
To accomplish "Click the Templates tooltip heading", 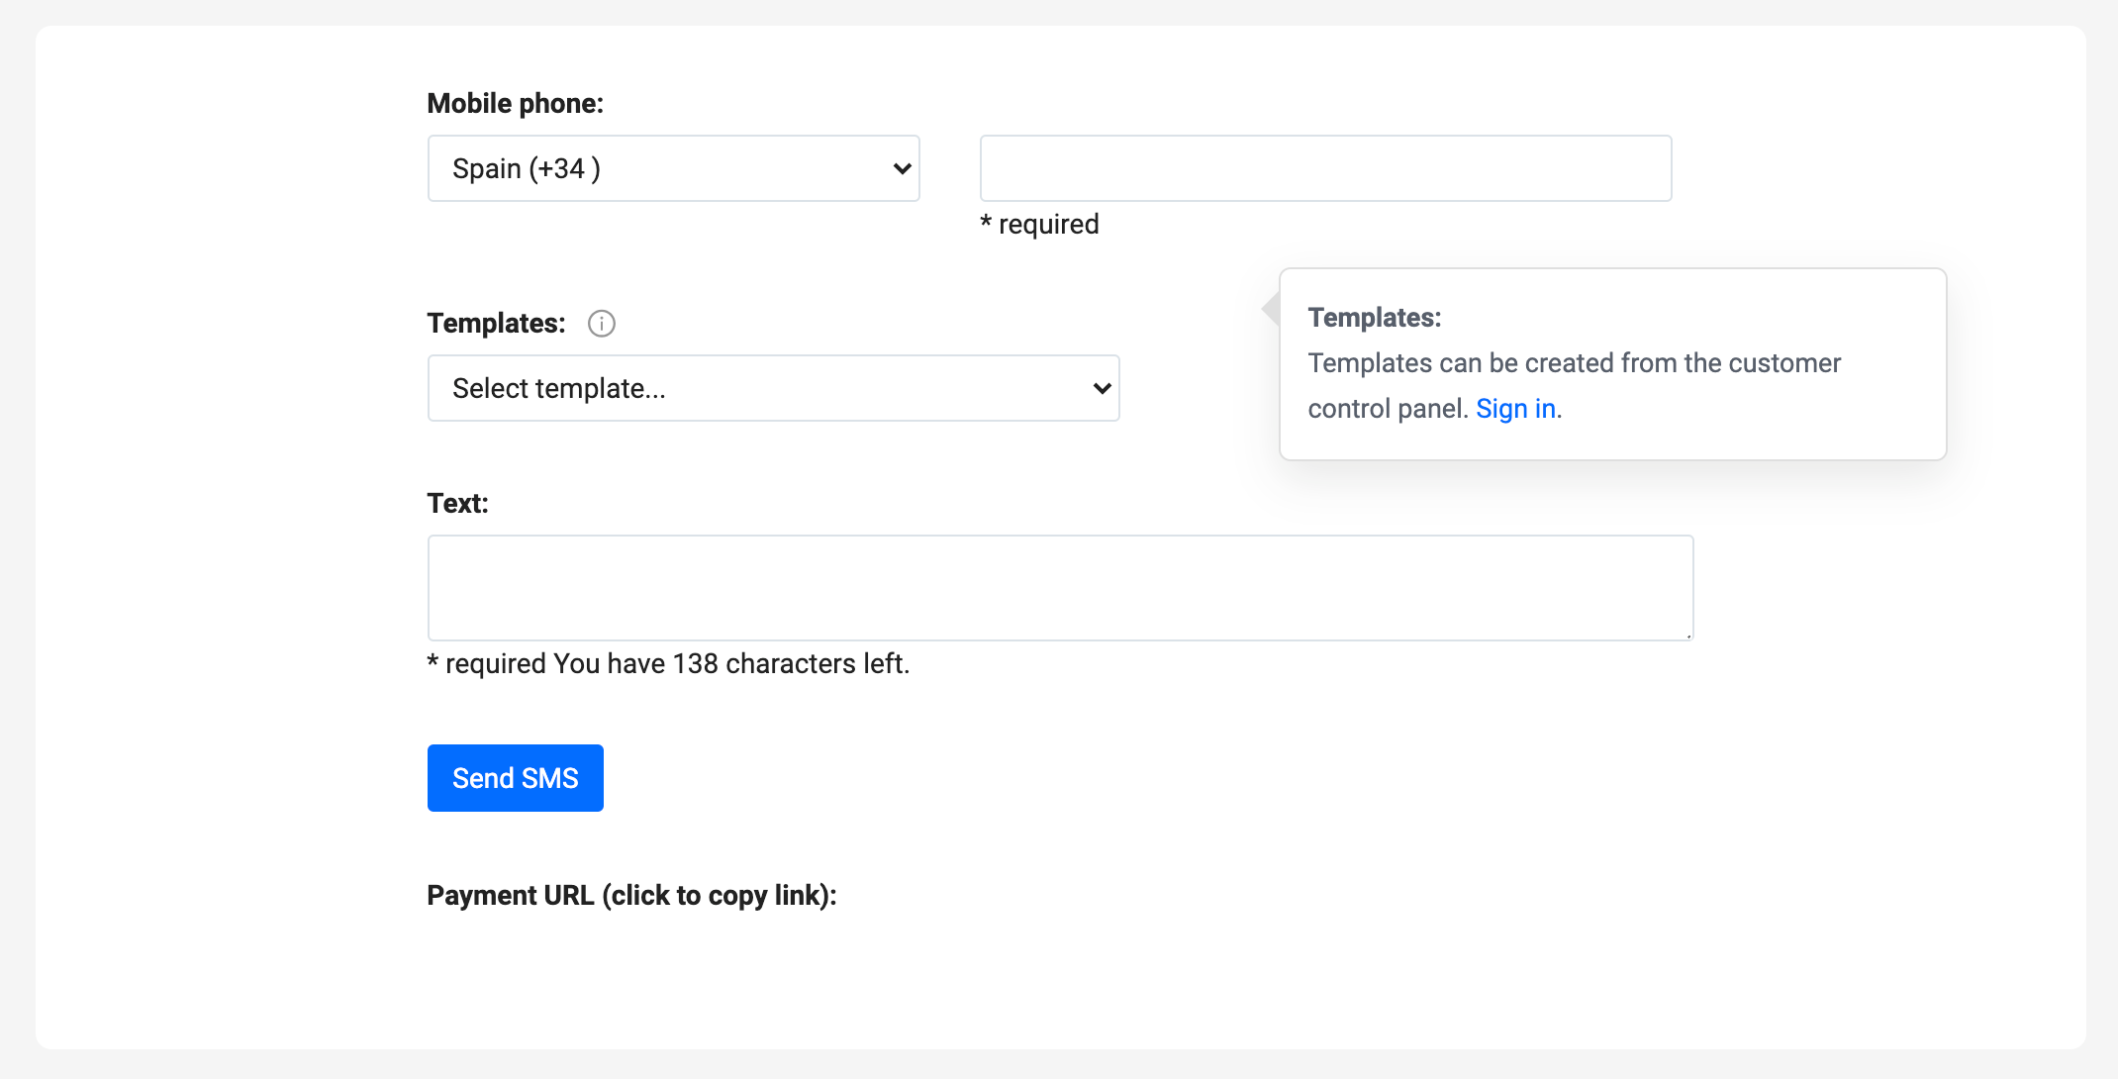I will (1375, 318).
